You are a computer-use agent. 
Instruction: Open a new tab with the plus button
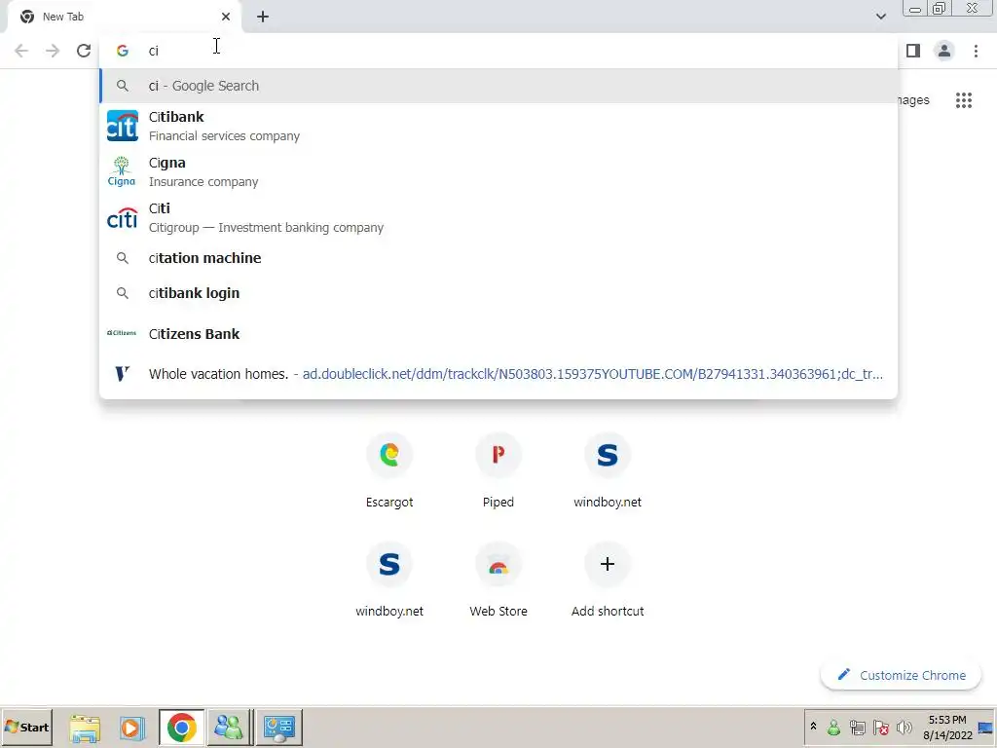(x=263, y=17)
